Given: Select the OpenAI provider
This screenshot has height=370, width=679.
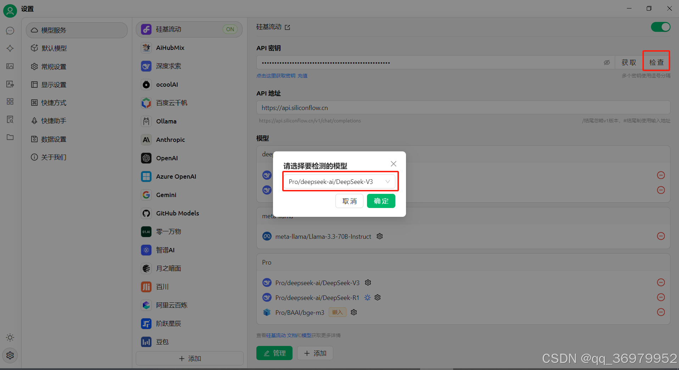Looking at the screenshot, I should click(189, 158).
